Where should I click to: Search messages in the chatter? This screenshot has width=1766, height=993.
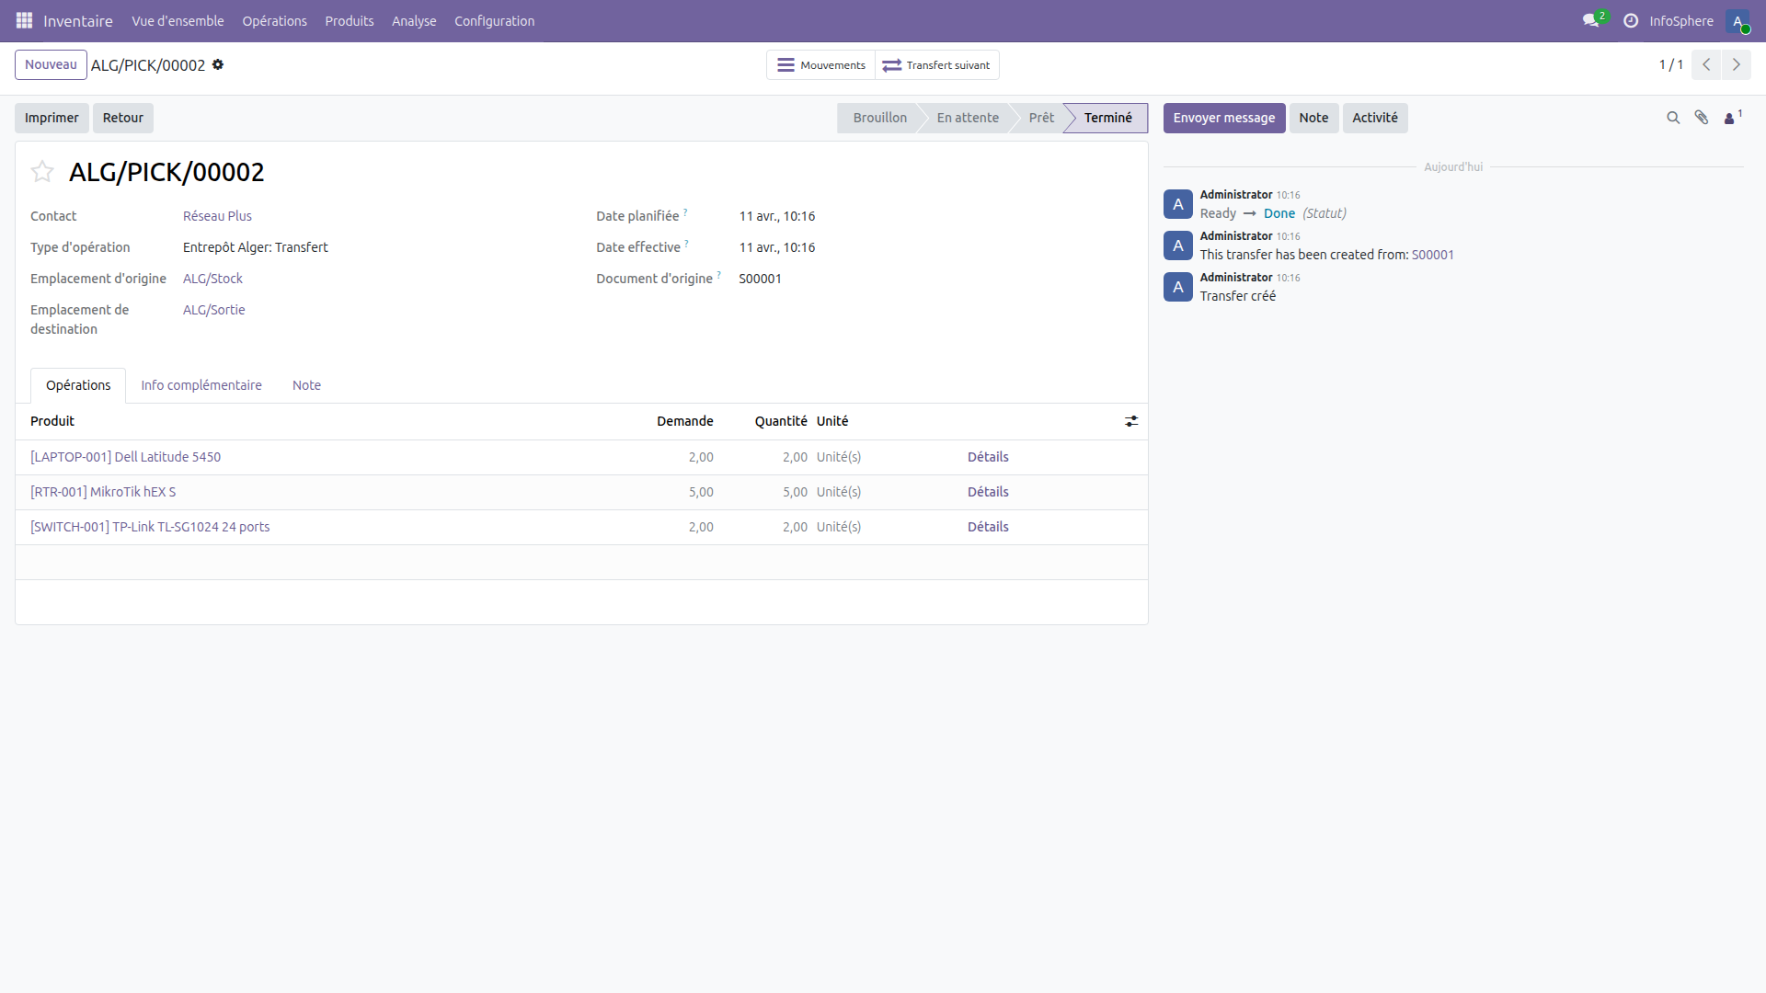[x=1672, y=118]
